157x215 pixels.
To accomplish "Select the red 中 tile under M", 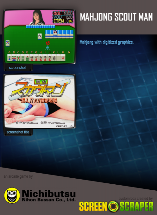I will (x=63, y=58).
